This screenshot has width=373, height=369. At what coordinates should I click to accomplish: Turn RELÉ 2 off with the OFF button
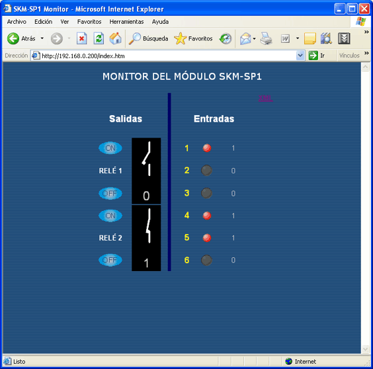pyautogui.click(x=110, y=260)
